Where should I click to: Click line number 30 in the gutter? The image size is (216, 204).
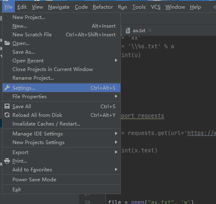87,202
